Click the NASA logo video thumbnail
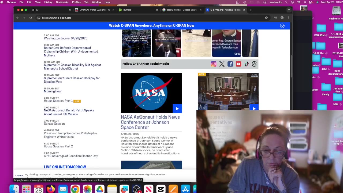Viewport: 343px width, 193px height. 151,93
